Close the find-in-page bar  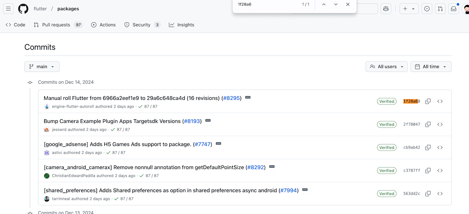[x=348, y=4]
